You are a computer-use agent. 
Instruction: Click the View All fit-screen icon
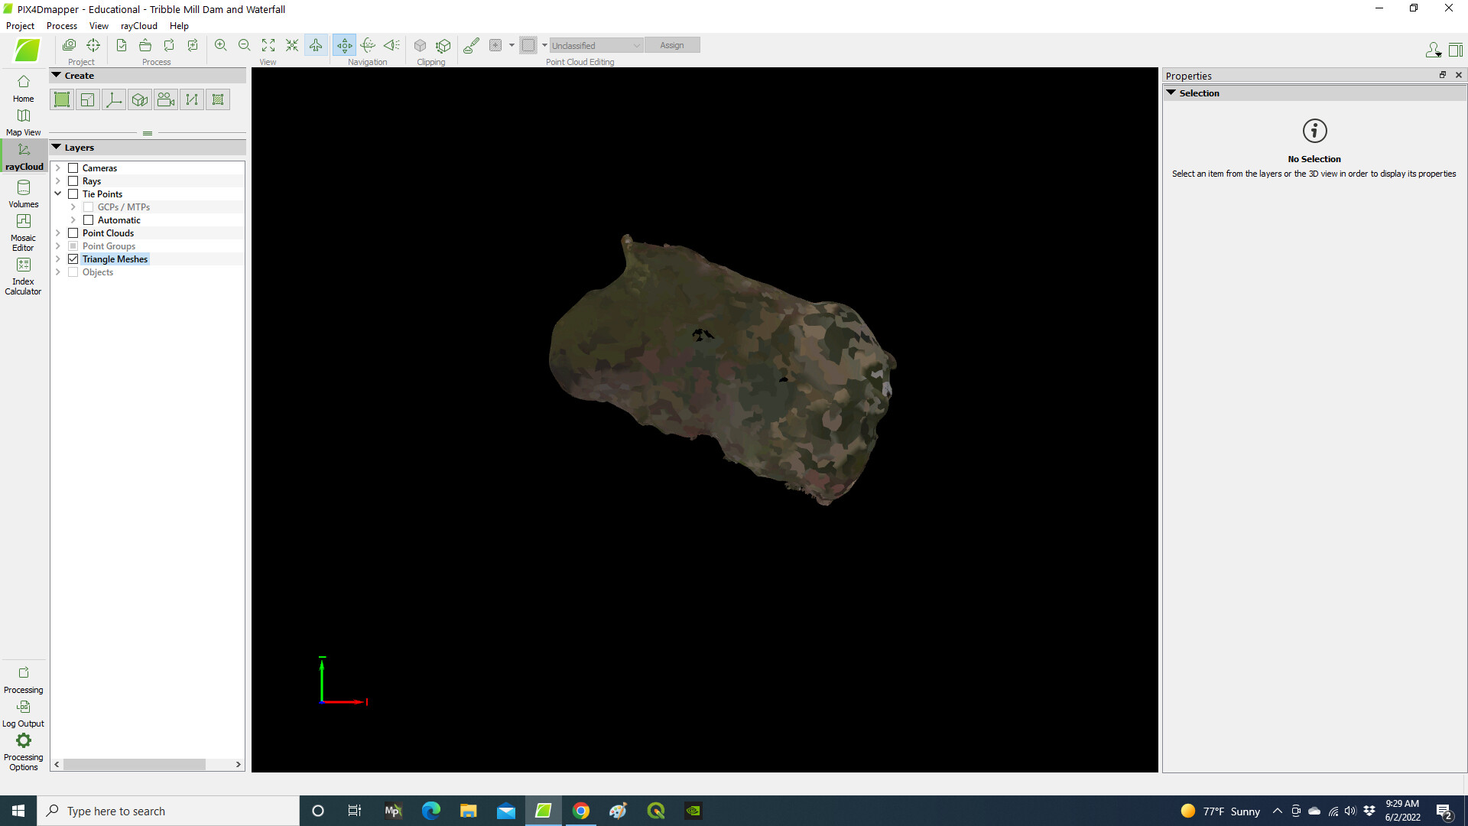(268, 45)
